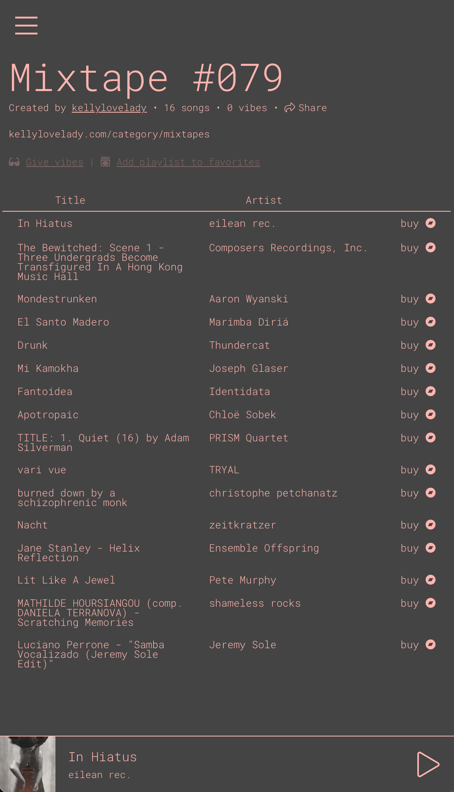Click the Bandcamp icon next to Thundercat
454x792 pixels.
click(430, 345)
